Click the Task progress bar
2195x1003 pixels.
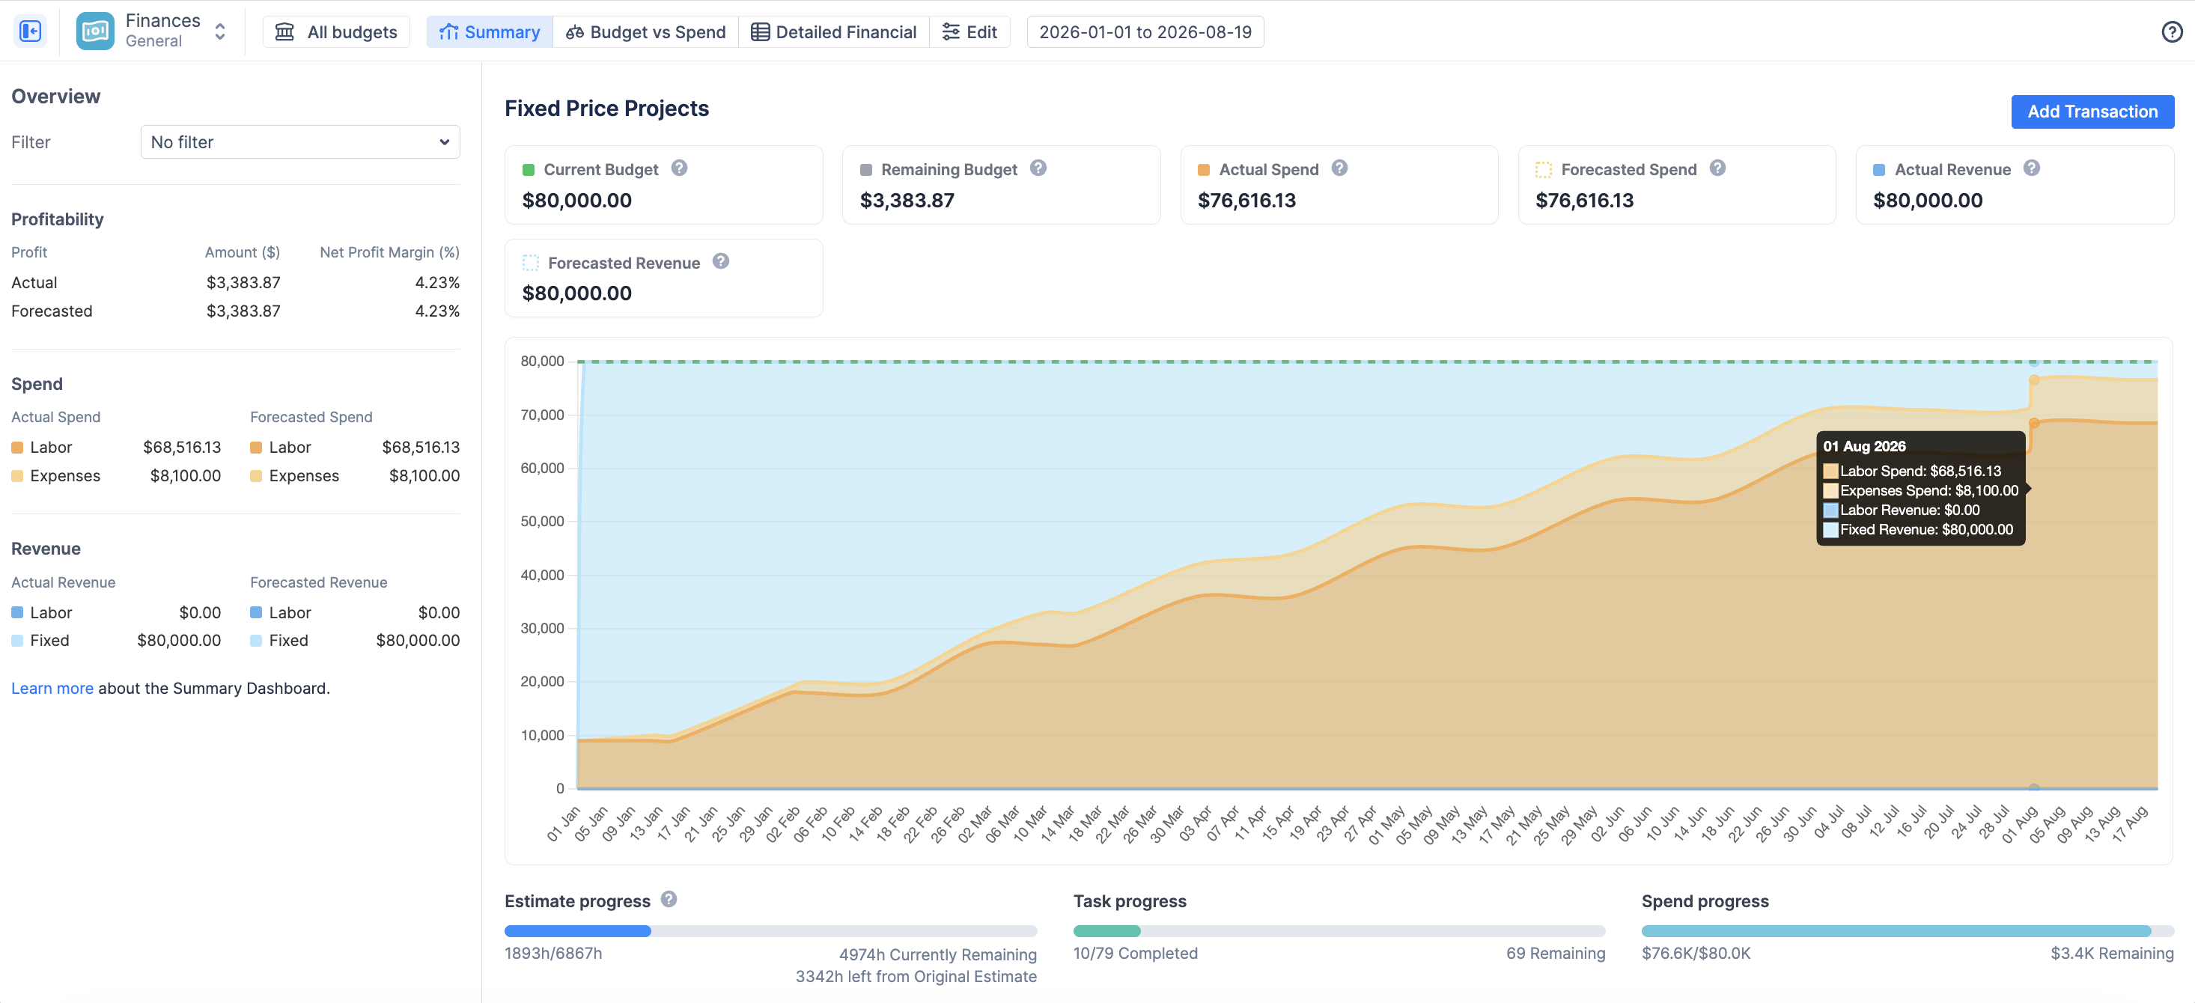point(1339,931)
